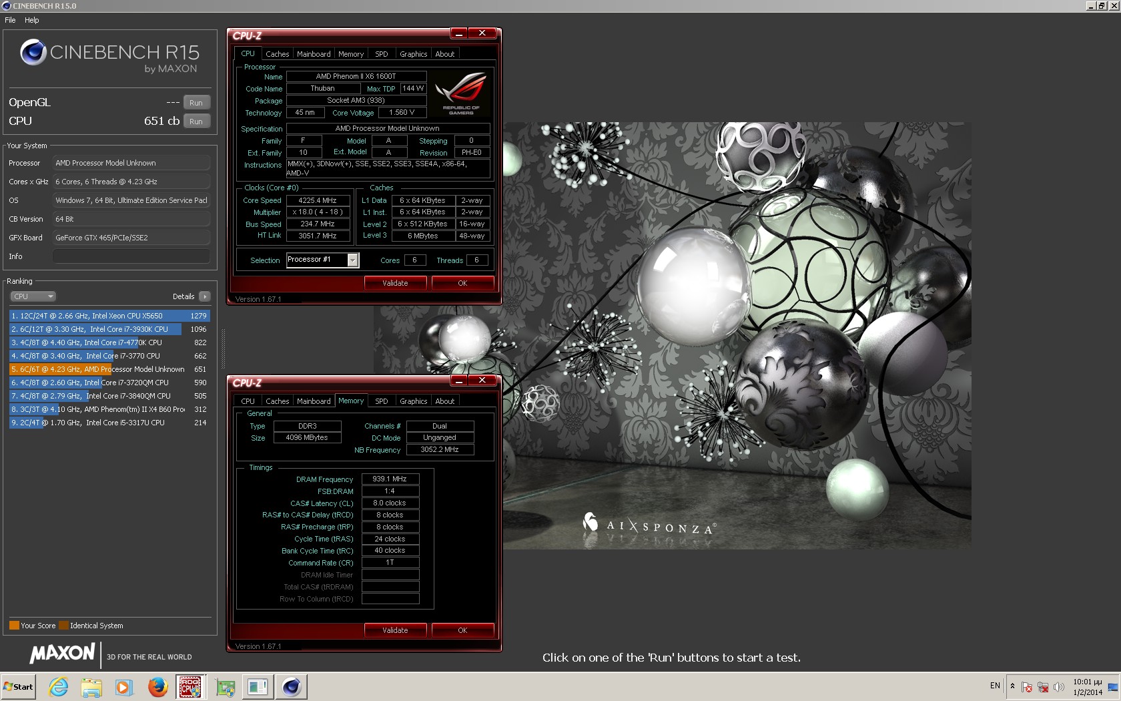The height and width of the screenshot is (701, 1121).
Task: Click the DRAM Frequency value 939.1 MHz
Action: [390, 479]
